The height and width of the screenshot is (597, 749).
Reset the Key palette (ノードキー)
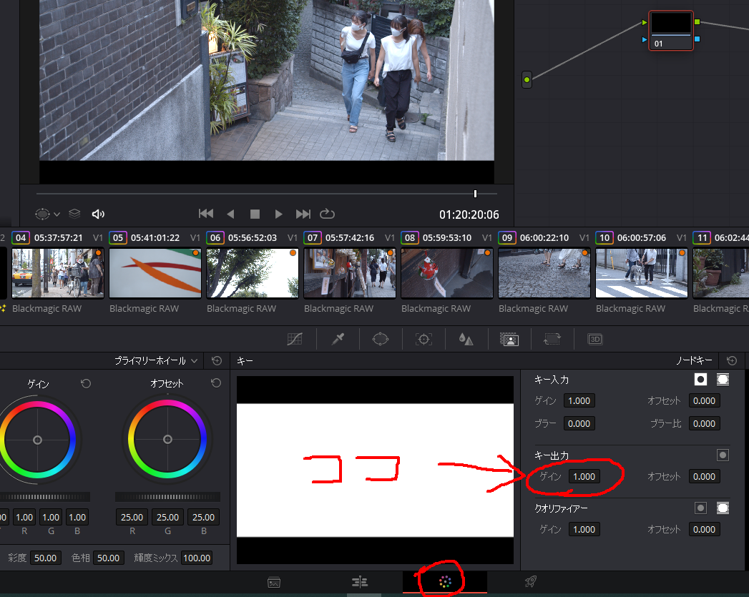point(731,360)
